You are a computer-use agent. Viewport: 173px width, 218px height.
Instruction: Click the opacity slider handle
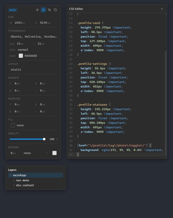pos(44,139)
